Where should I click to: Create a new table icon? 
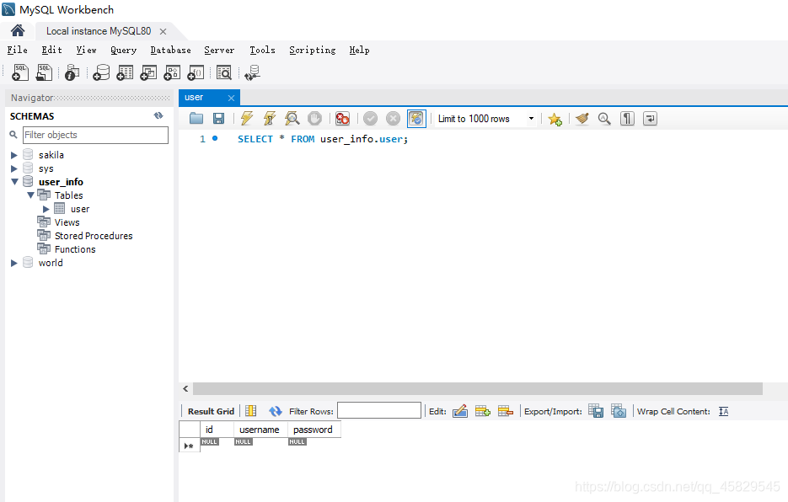pos(125,73)
